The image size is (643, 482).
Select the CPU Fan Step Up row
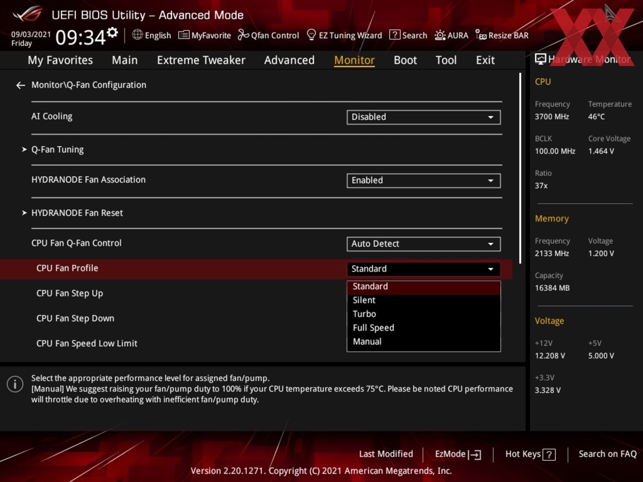pos(255,293)
